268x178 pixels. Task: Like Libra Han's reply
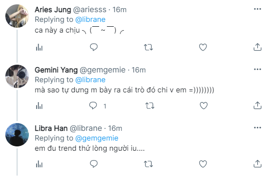[x=203, y=164]
